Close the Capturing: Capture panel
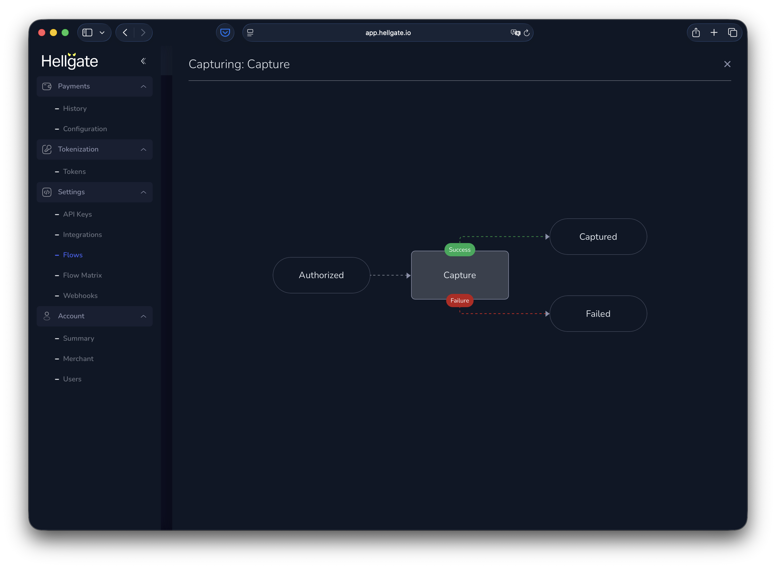This screenshot has height=568, width=776. (x=727, y=64)
